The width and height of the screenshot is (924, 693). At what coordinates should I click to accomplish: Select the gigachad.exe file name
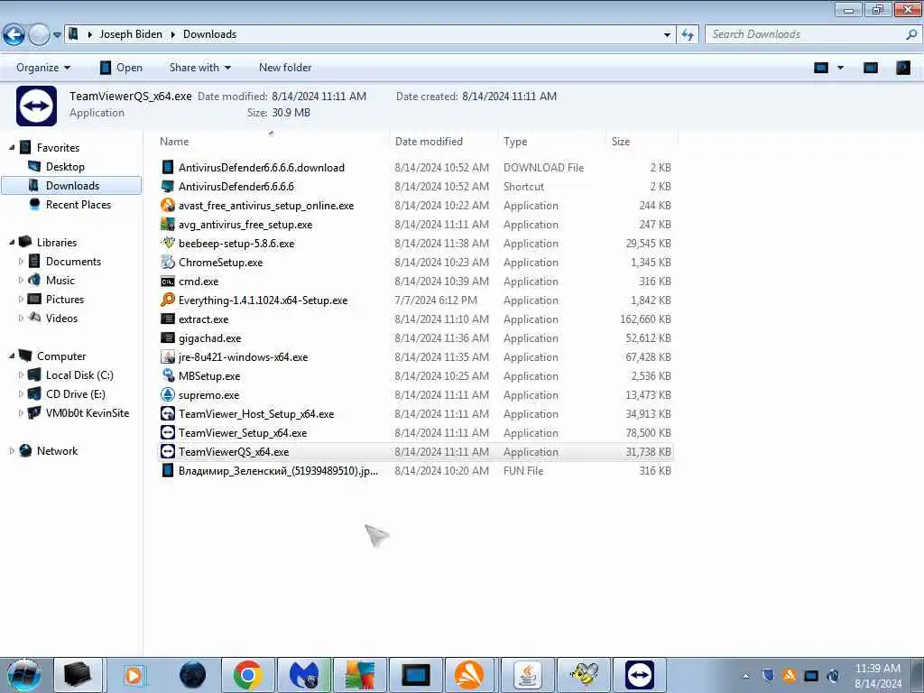[x=209, y=337]
